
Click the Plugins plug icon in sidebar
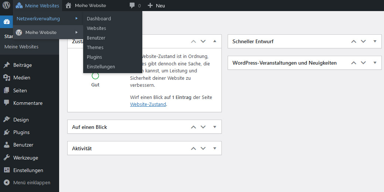pyautogui.click(x=7, y=132)
